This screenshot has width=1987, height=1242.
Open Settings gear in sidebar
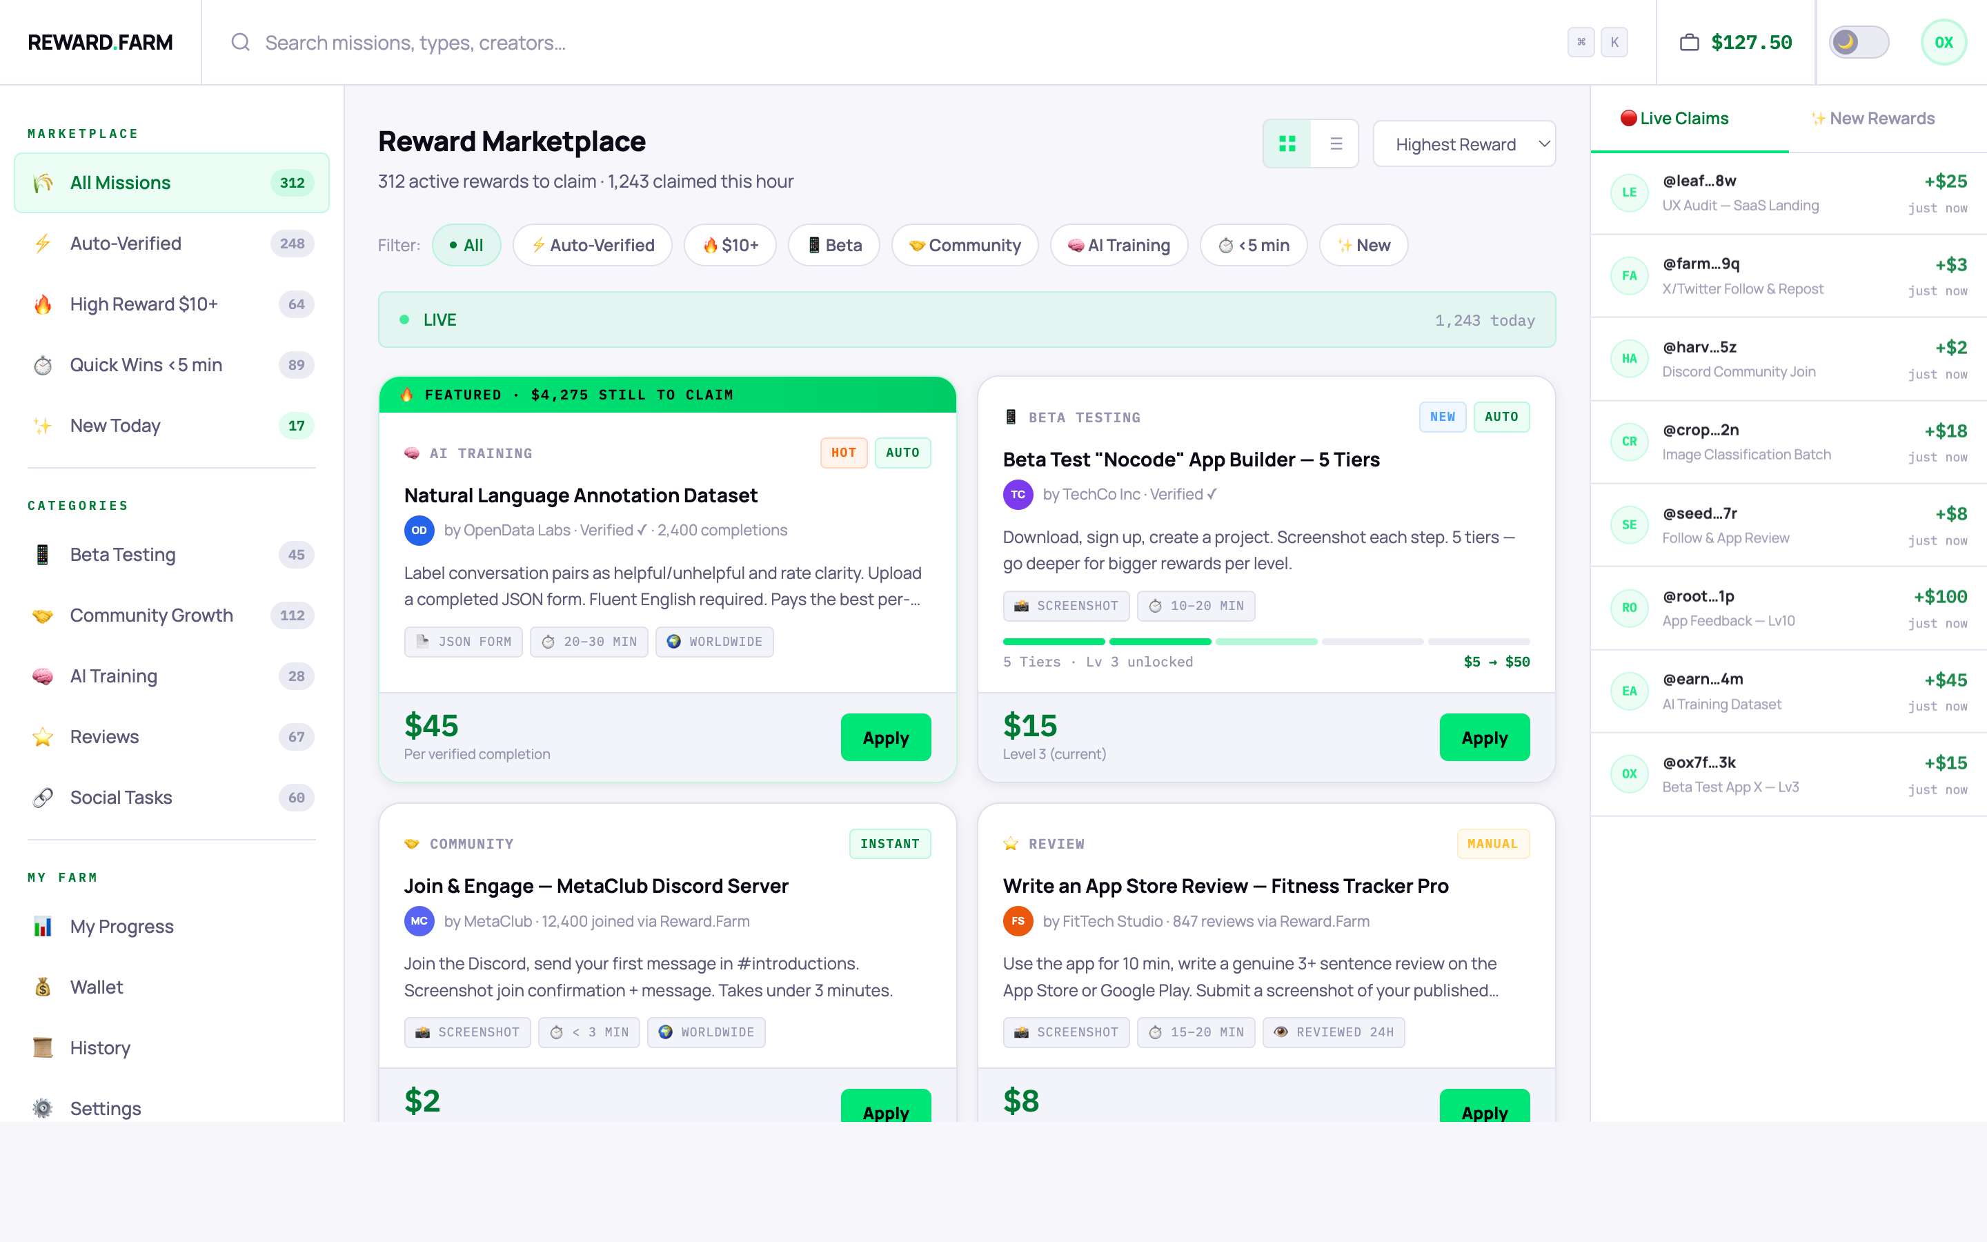click(x=43, y=1108)
